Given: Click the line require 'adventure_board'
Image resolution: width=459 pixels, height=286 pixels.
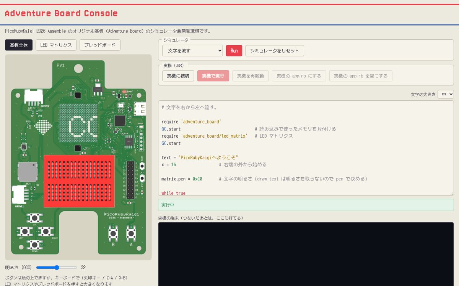Looking at the screenshot, I should pyautogui.click(x=191, y=122).
